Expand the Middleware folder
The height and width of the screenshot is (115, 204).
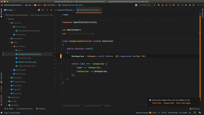(x=11, y=70)
